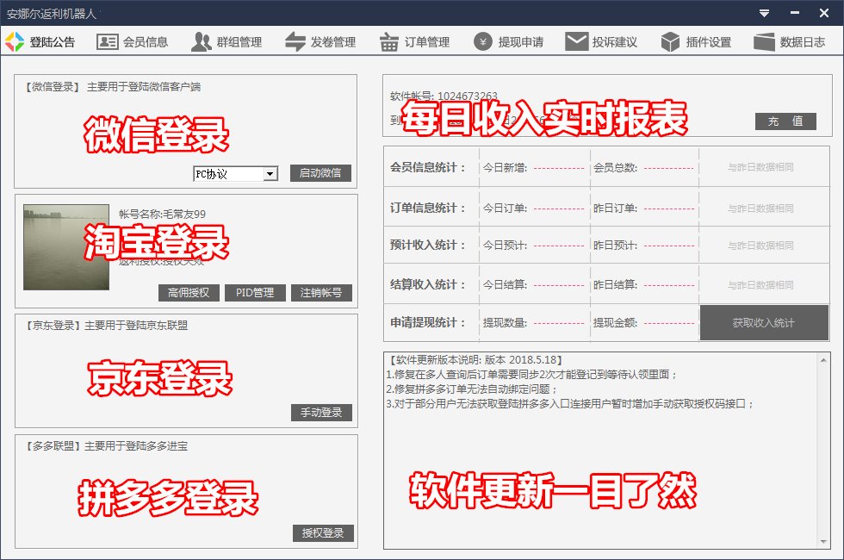
Task: Expand the PC协议 dropdown arrow
Action: coord(270,174)
